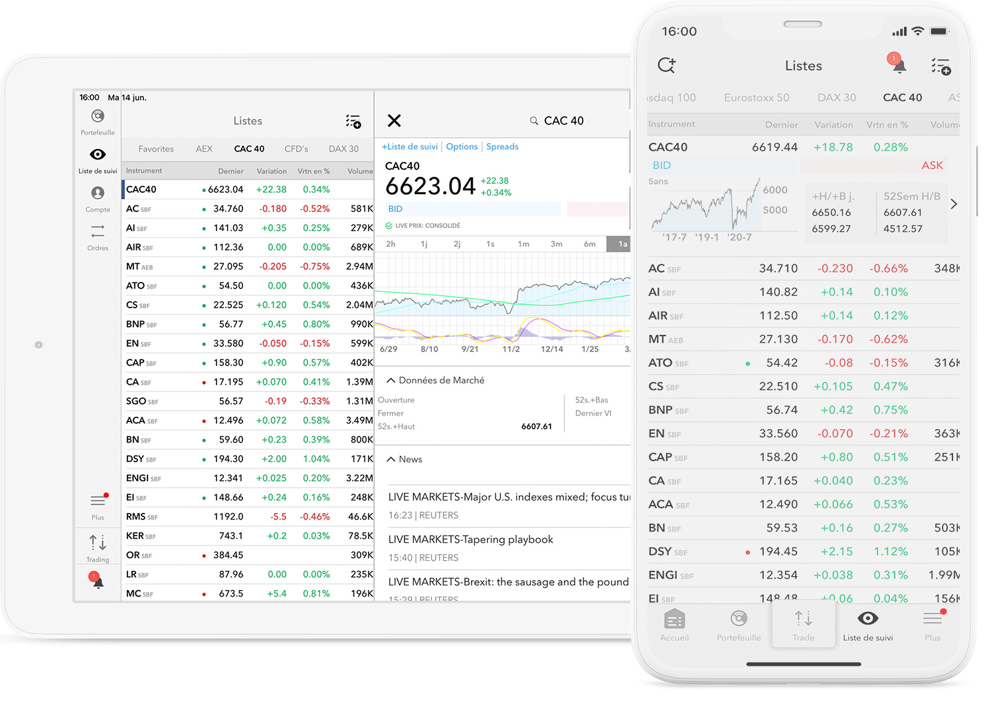Tap Plus icon in phone bottom bar
The width and height of the screenshot is (985, 701).
(x=933, y=625)
